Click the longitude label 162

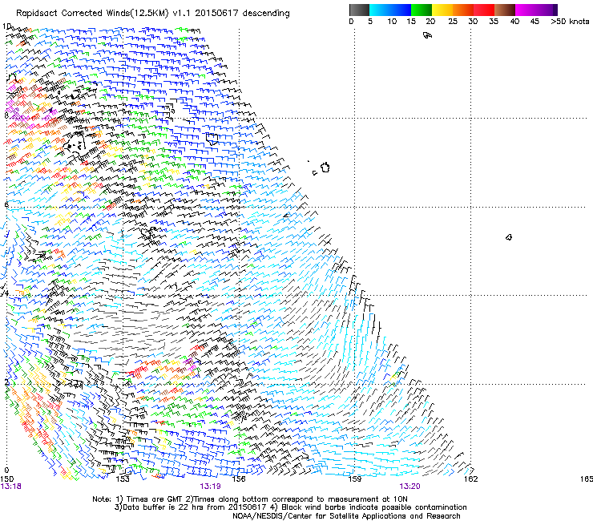tap(470, 479)
